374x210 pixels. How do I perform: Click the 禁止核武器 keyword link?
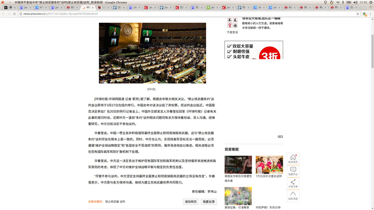(x=112, y=202)
